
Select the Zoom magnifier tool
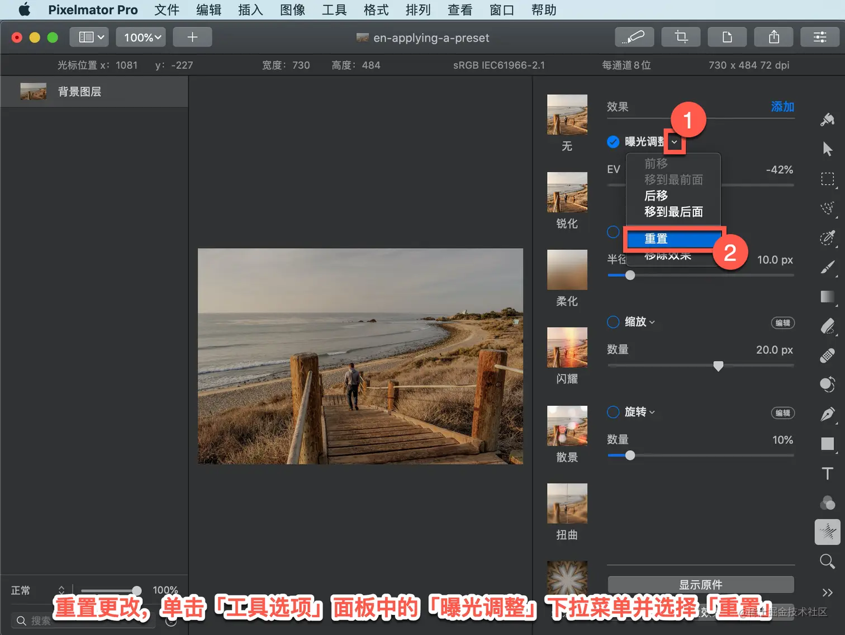point(828,561)
